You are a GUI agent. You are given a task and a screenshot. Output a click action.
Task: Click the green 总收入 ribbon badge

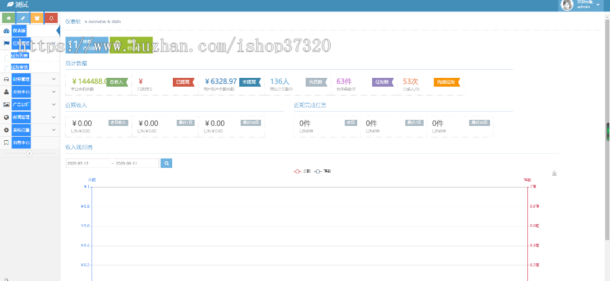tap(117, 82)
